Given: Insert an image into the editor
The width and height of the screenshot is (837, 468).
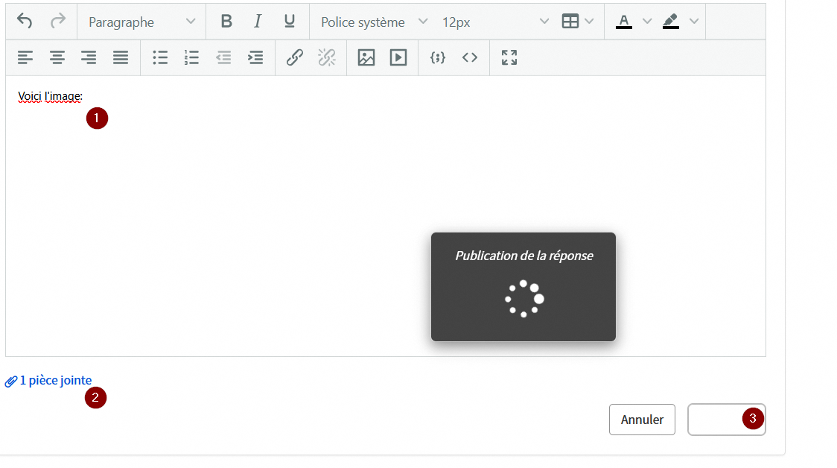Looking at the screenshot, I should click(x=366, y=57).
